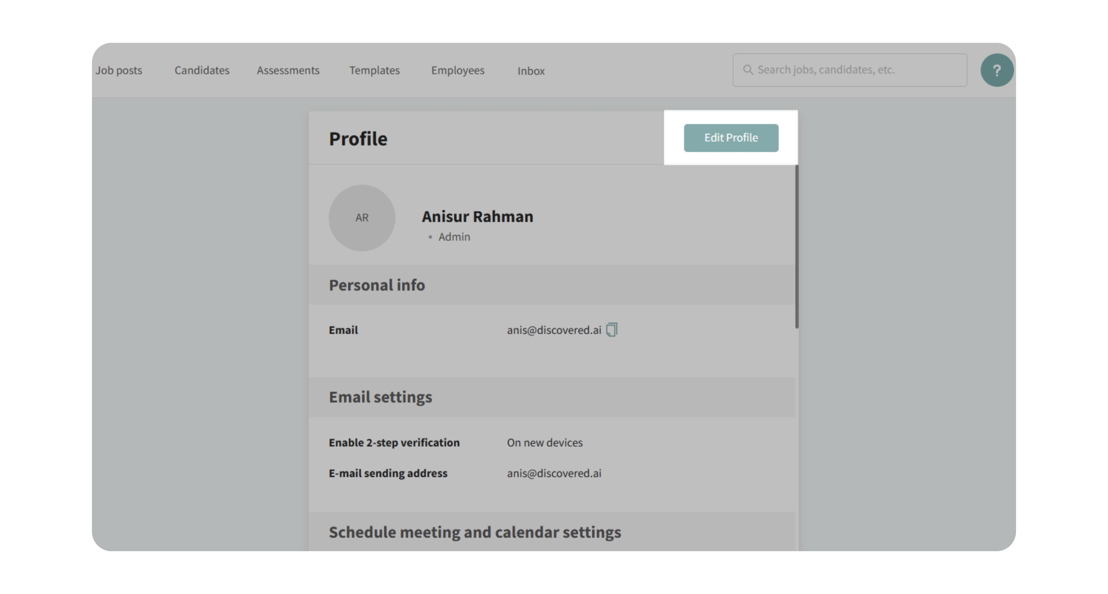
Task: Click the Admin role label
Action: 454,237
